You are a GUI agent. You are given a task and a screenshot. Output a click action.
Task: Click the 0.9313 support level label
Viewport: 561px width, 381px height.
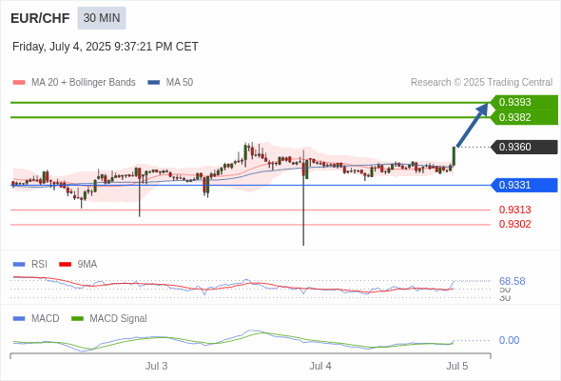point(514,210)
